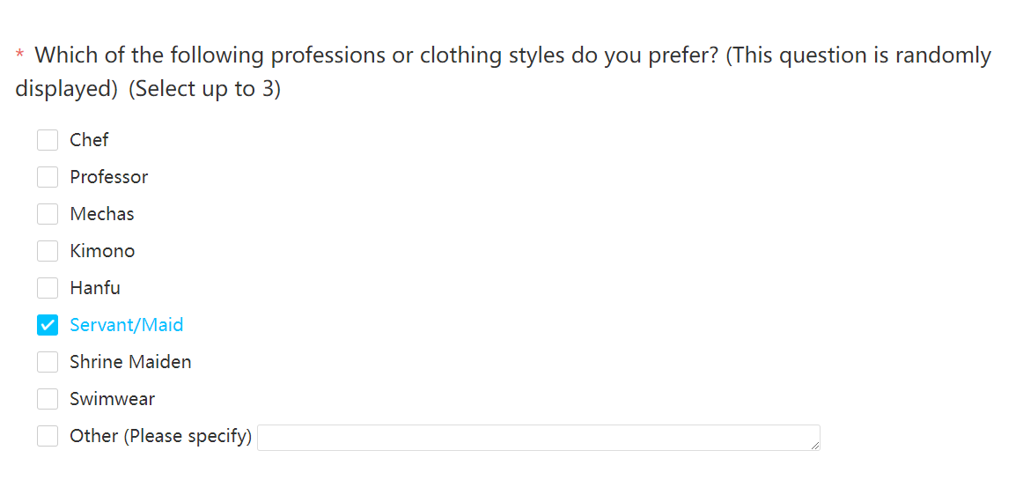
Task: Click the Kimono label text
Action: [x=102, y=251]
